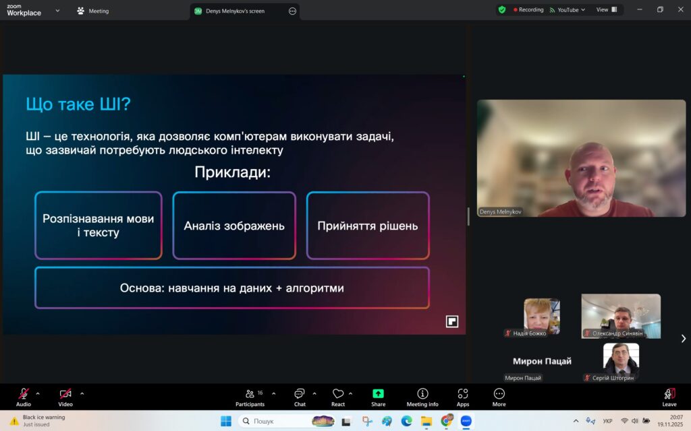691x431 pixels.
Task: Expand the audio options caret
Action: tap(38, 393)
